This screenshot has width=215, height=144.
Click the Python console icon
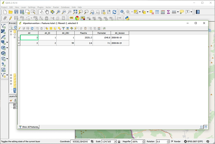(127, 18)
